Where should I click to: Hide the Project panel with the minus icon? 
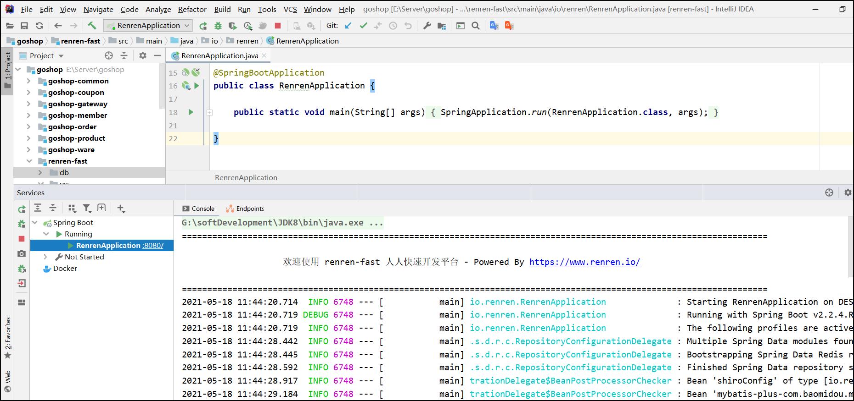point(157,55)
